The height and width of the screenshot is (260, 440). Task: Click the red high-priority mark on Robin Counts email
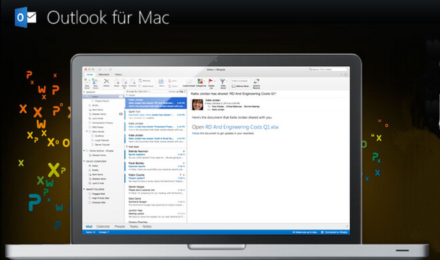181,175
